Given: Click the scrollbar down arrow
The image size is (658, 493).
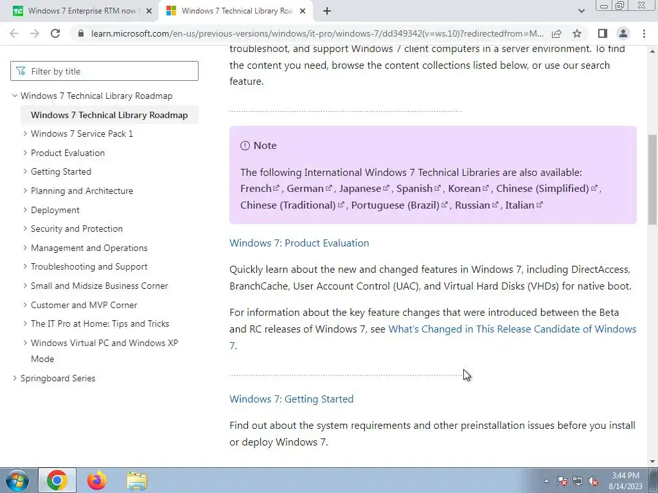Looking at the screenshot, I should 653,462.
